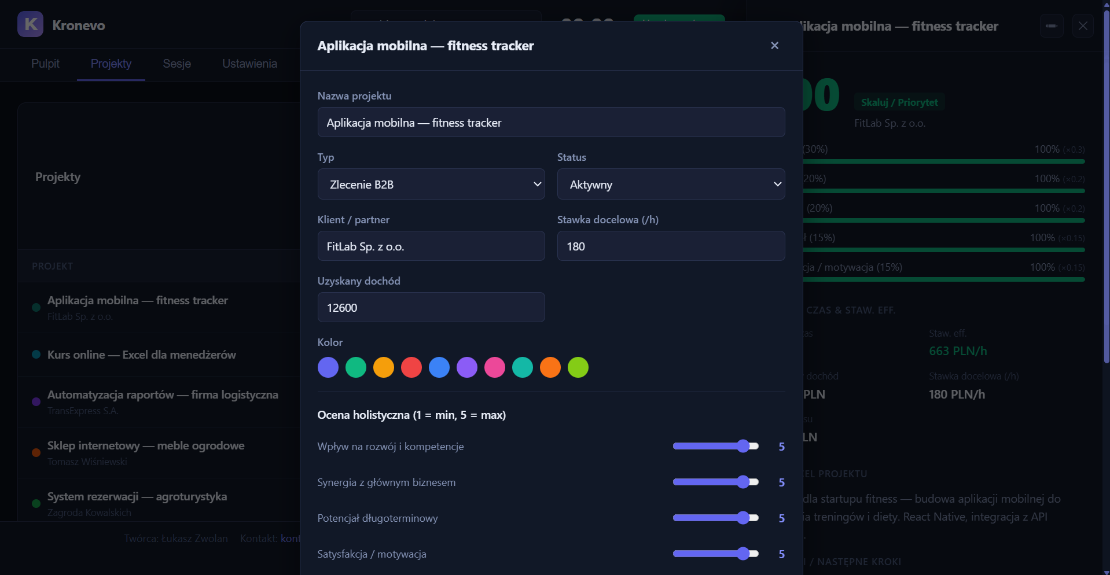Pick the blue color swatch
This screenshot has height=575, width=1110.
(x=439, y=367)
